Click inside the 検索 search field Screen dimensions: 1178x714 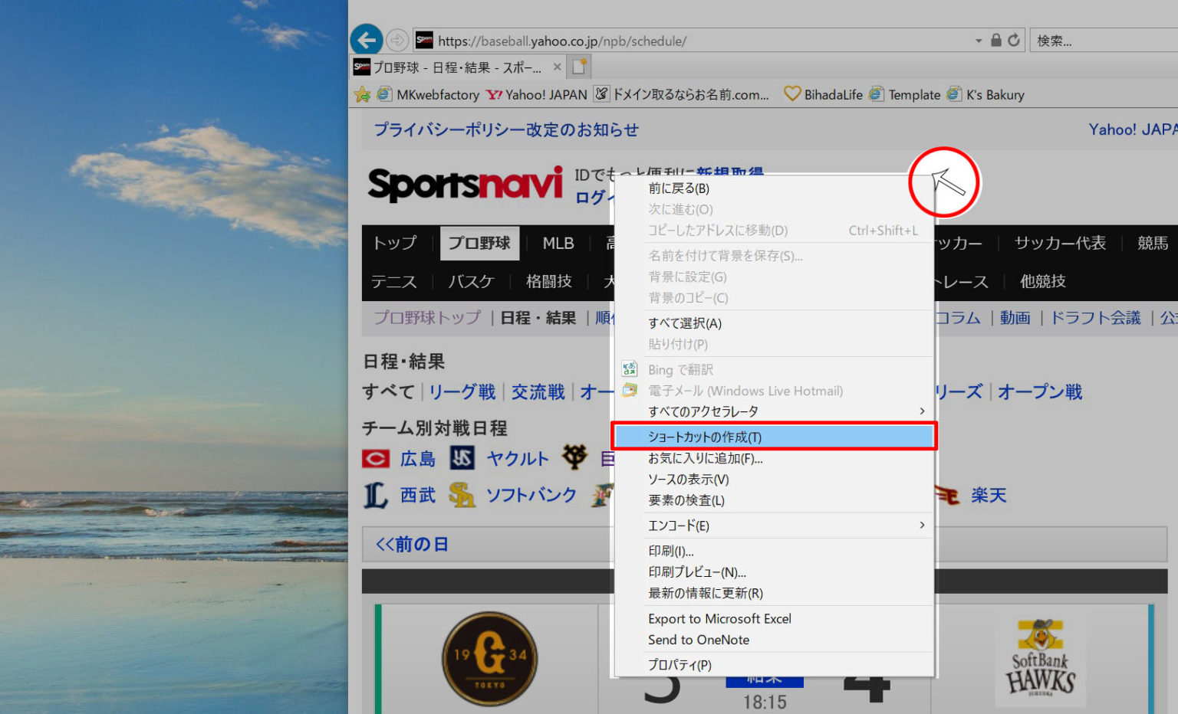(1097, 40)
